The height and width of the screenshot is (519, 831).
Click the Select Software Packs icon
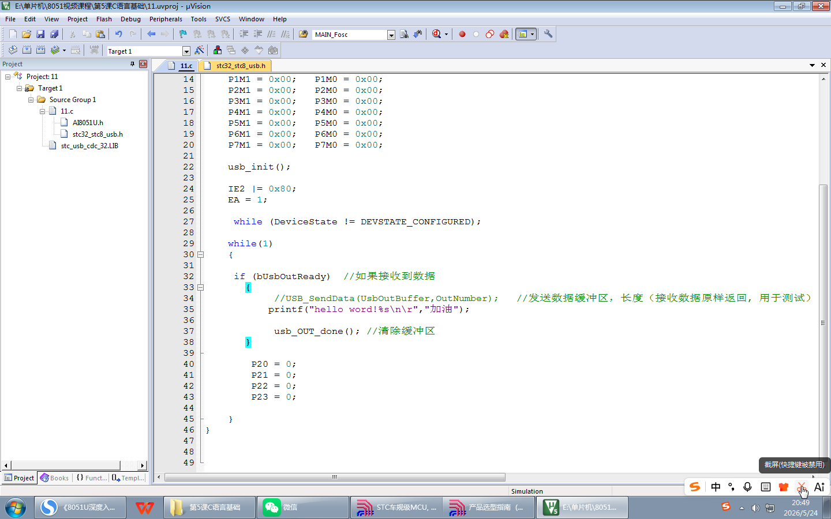pyautogui.click(x=259, y=51)
